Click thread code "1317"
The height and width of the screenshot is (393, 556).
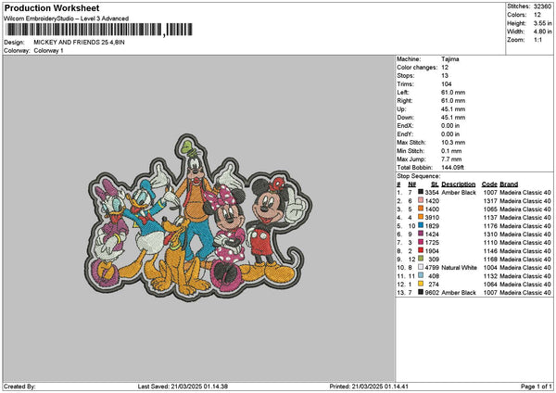click(x=490, y=201)
